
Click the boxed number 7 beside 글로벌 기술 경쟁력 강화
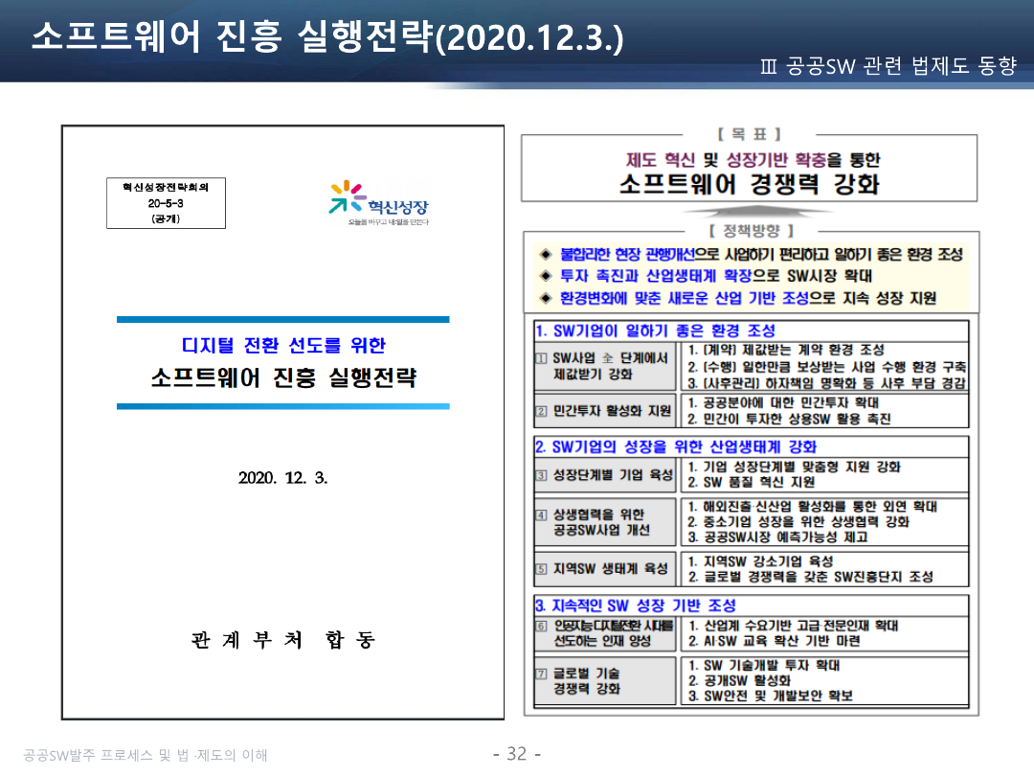click(541, 673)
